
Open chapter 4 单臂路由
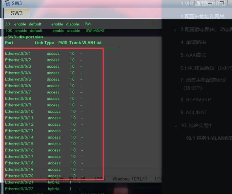tap(193, 42)
